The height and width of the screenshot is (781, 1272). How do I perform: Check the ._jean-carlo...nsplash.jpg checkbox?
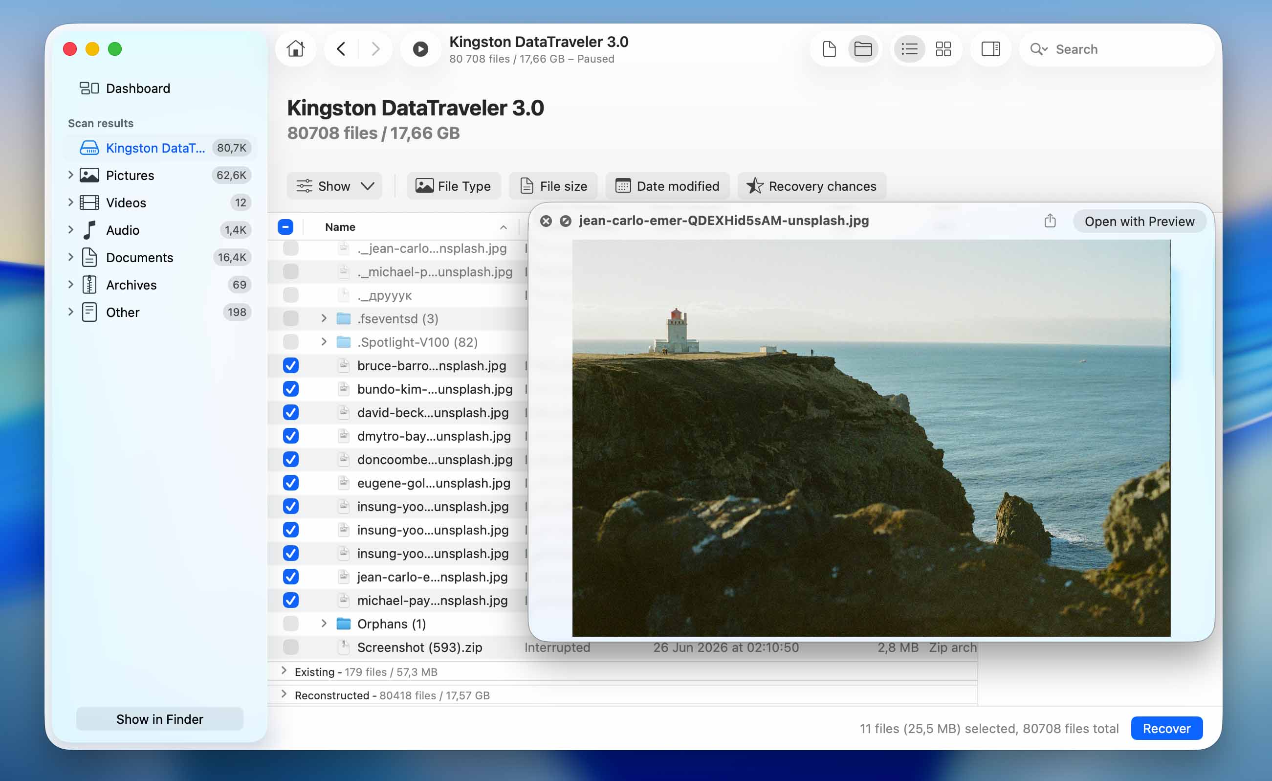pyautogui.click(x=291, y=248)
